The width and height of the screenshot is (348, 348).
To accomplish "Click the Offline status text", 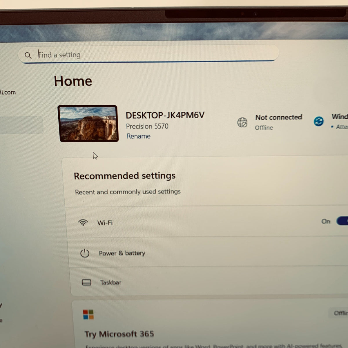I will tap(264, 128).
